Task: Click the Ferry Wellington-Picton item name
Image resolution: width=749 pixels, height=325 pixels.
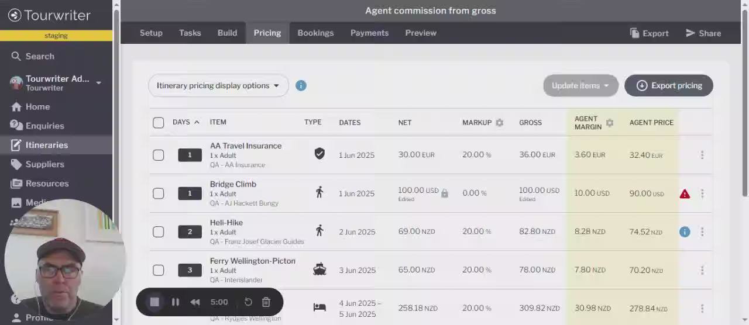Action: pos(253,261)
